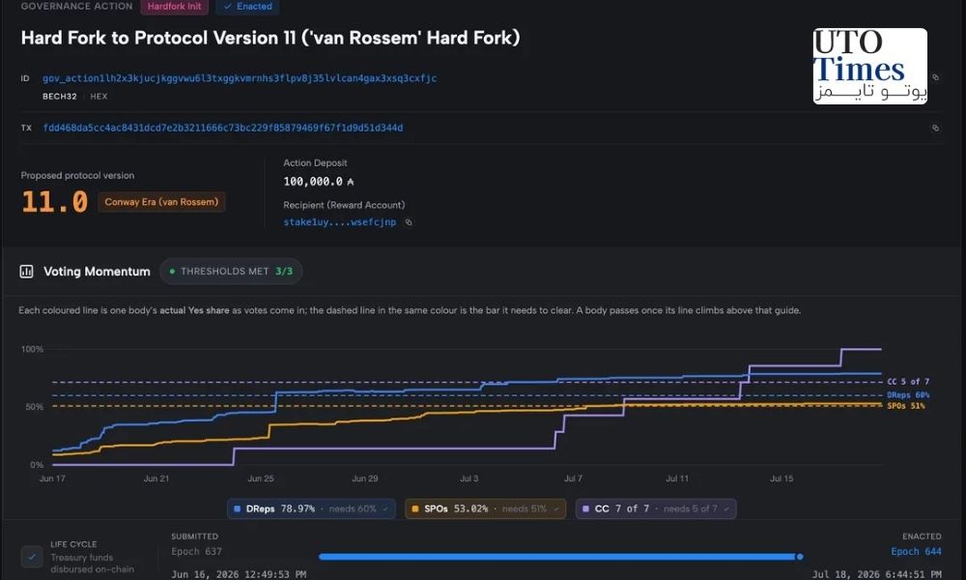
Task: Click the blue DReps legend square
Action: pyautogui.click(x=238, y=509)
